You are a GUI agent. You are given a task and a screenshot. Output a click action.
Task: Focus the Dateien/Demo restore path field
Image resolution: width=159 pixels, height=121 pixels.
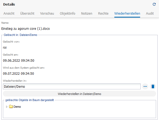point(72,86)
